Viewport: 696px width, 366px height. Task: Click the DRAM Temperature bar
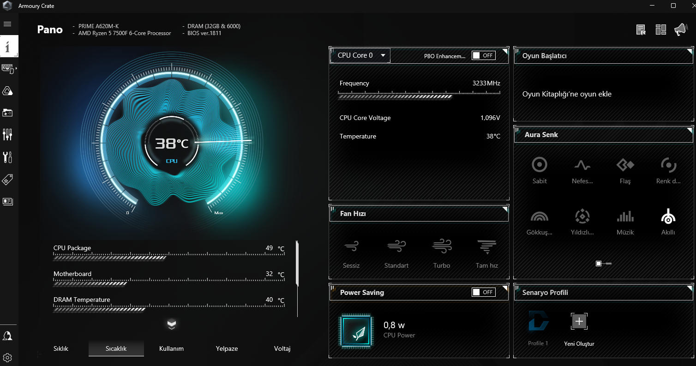point(169,309)
